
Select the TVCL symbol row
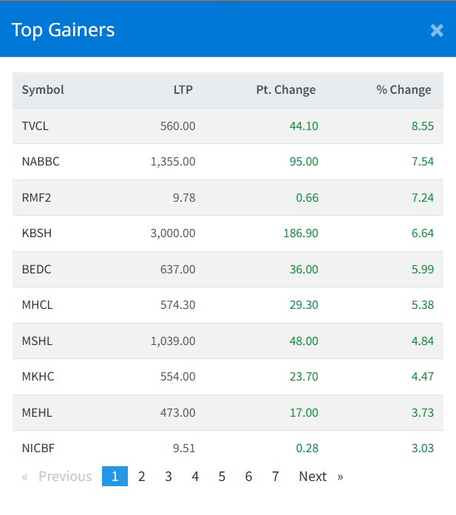click(35, 126)
